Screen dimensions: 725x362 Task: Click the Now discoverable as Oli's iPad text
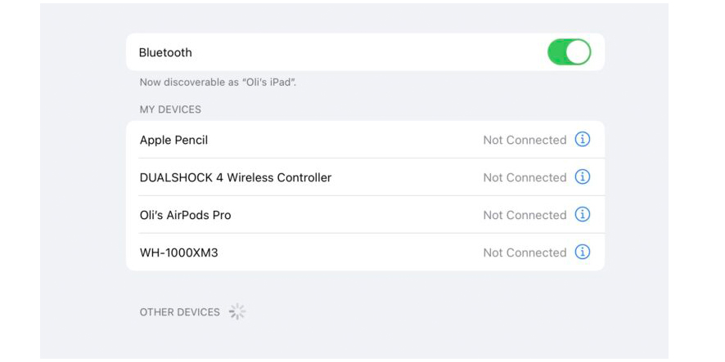pyautogui.click(x=218, y=83)
